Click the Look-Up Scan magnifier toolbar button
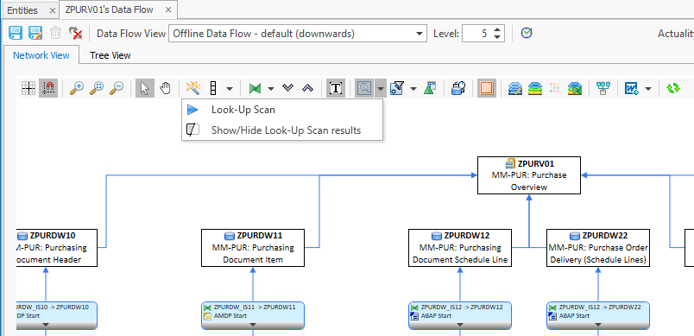This screenshot has height=336, width=694. (x=364, y=89)
